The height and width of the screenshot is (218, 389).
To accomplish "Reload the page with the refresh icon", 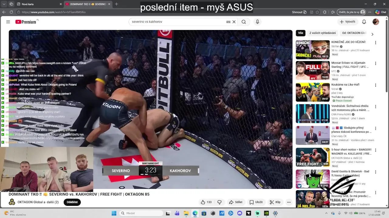I will coord(11,12).
